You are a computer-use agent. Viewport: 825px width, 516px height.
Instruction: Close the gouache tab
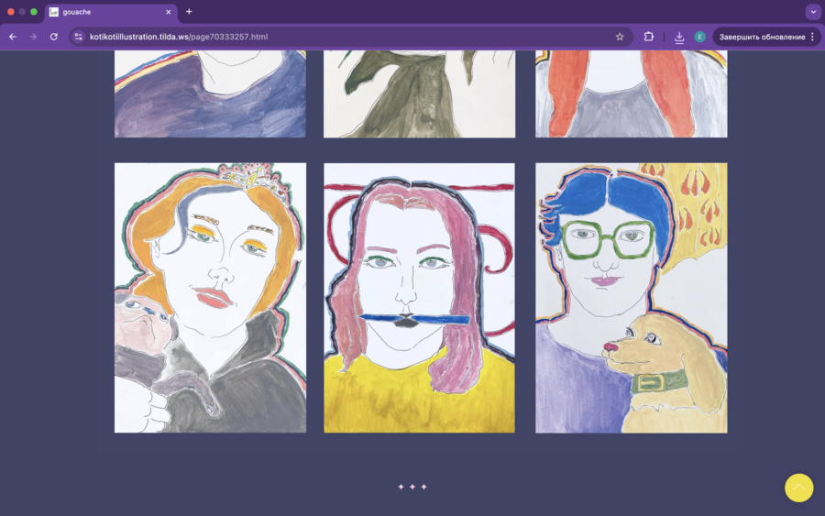169,12
